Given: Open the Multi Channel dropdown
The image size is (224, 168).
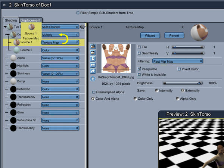Looking at the screenshot, I should 60,27.
